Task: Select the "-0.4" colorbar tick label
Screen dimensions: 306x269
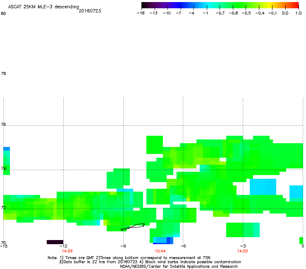Action: [260, 13]
